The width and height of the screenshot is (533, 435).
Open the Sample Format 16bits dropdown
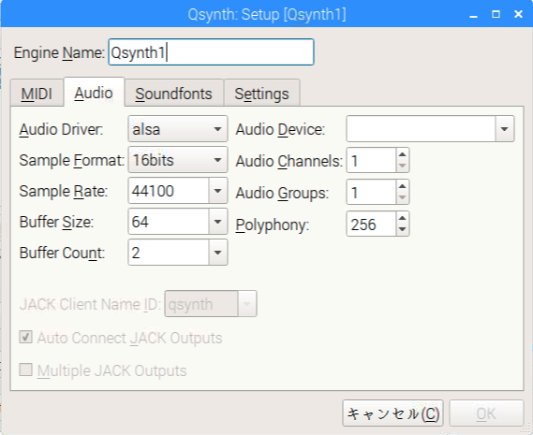pos(178,160)
